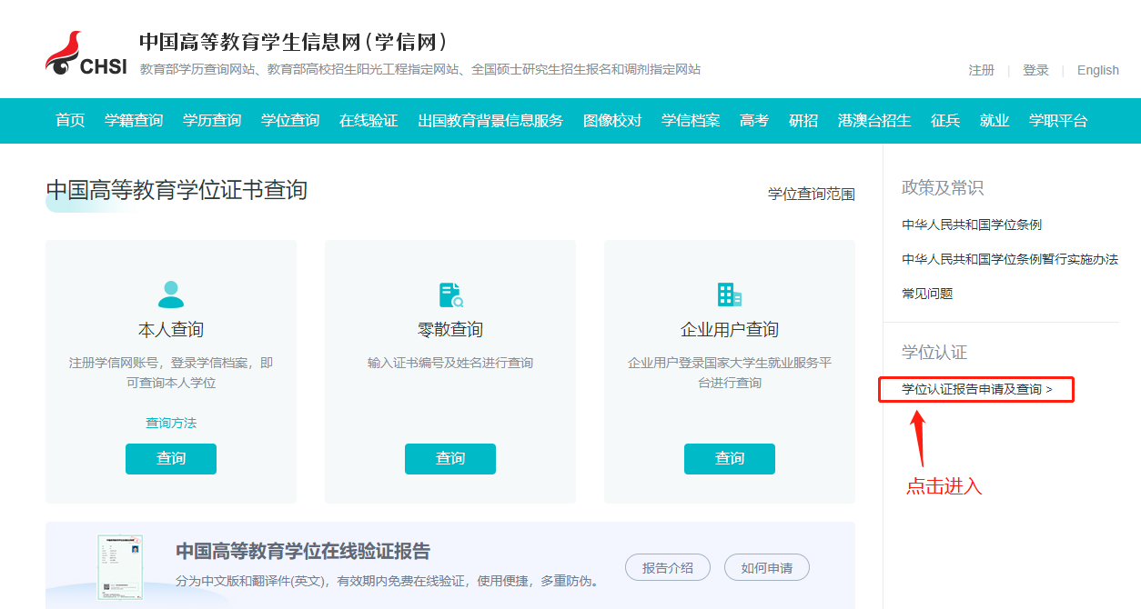Switch the site to English
Viewport: 1141px width, 609px height.
(x=1097, y=70)
